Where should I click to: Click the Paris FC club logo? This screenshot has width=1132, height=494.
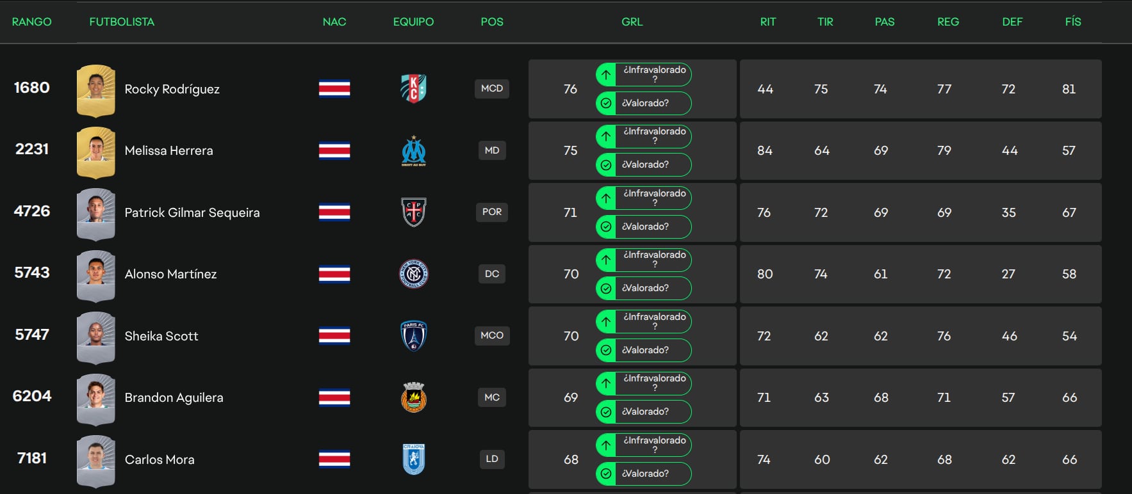coord(413,335)
